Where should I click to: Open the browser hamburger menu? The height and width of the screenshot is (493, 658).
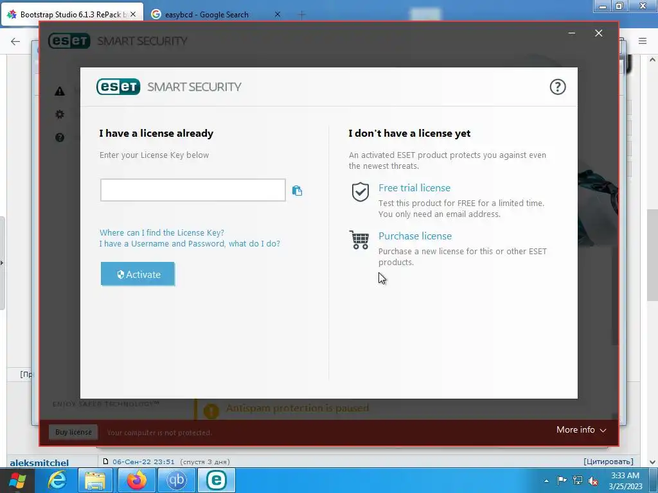click(x=643, y=40)
